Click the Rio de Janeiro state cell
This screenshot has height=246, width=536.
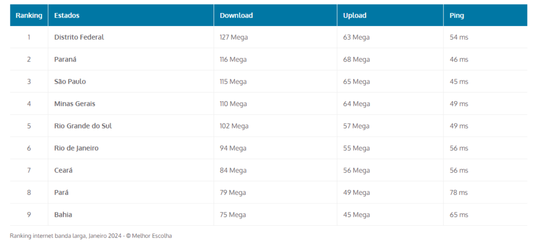tap(76, 148)
